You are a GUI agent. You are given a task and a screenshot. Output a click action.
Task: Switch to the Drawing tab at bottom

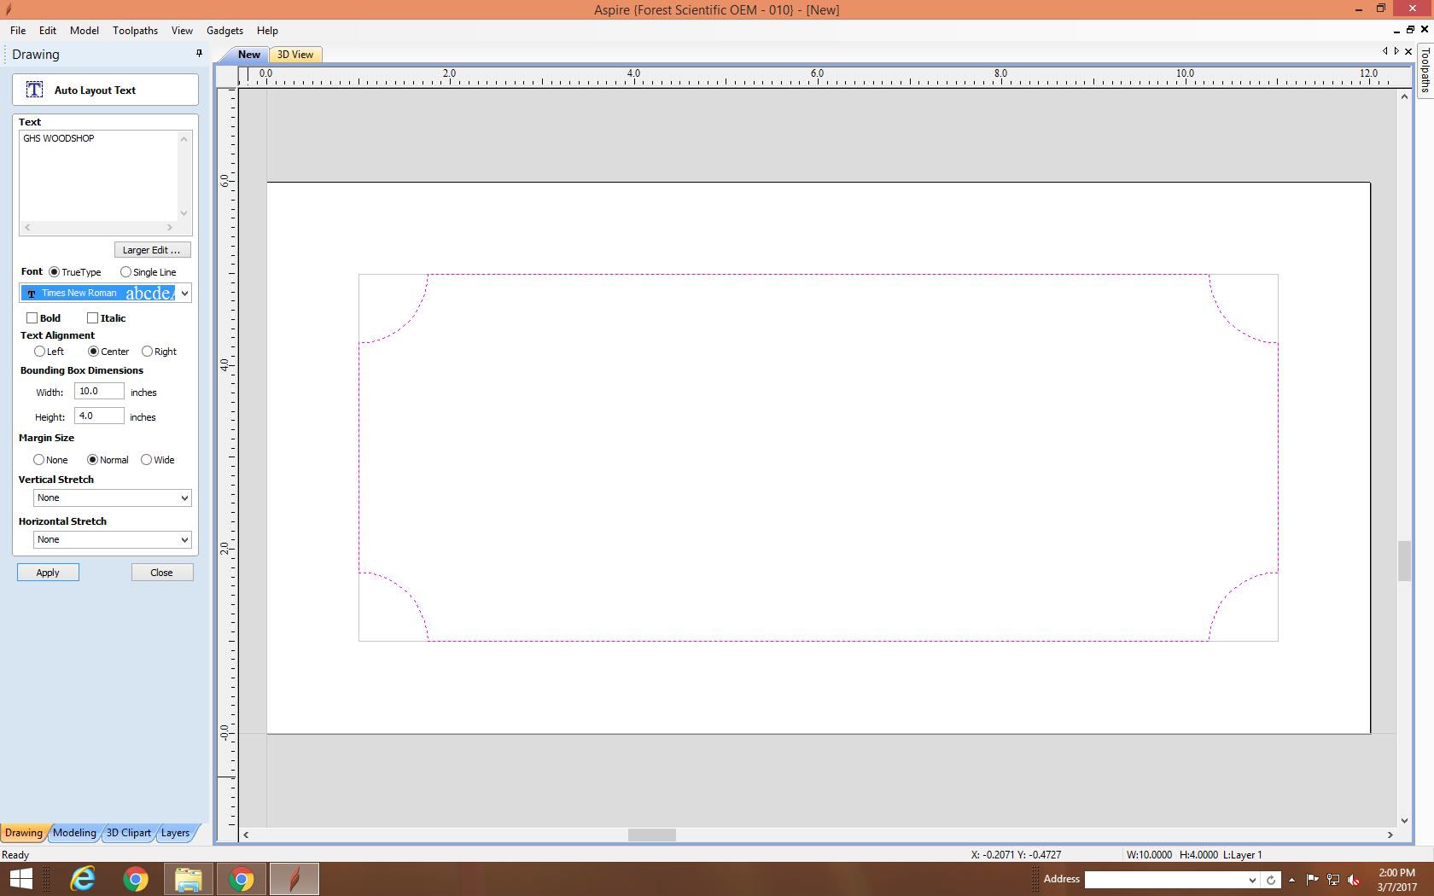[24, 833]
